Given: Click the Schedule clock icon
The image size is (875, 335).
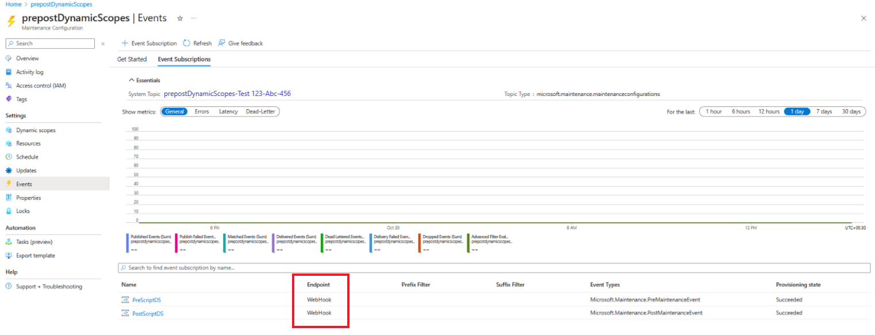Looking at the screenshot, I should (x=9, y=157).
